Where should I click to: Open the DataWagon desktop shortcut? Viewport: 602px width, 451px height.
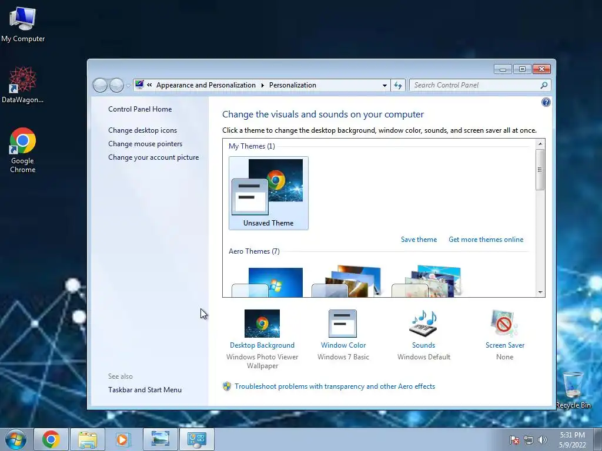click(23, 85)
